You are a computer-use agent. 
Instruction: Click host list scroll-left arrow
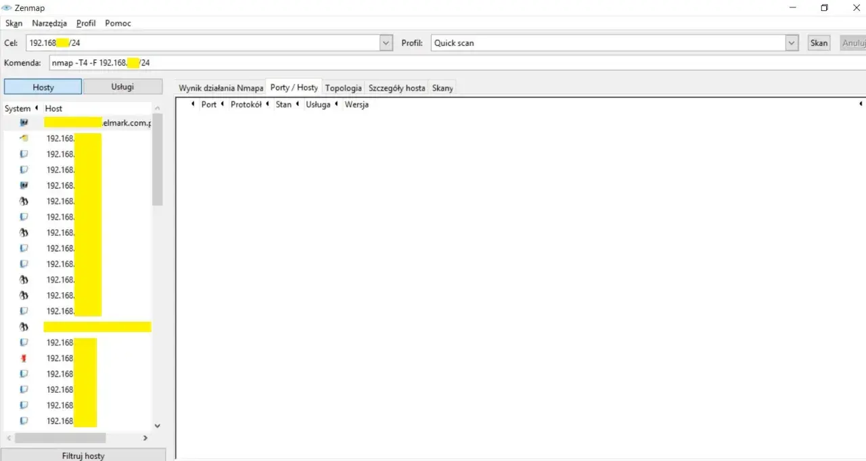[x=8, y=438]
